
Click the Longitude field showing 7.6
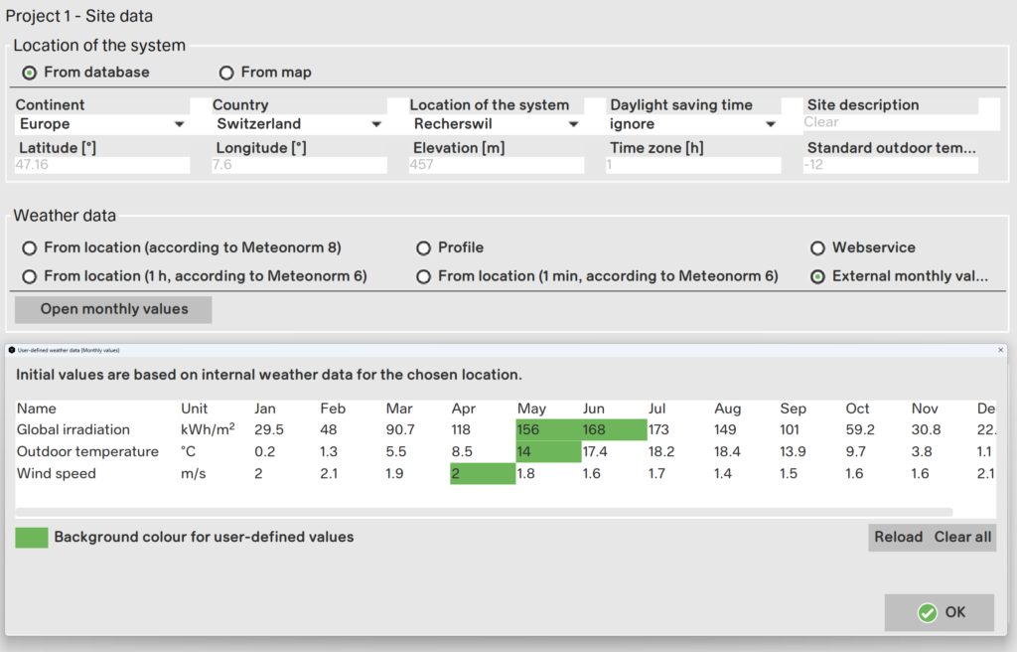click(299, 165)
